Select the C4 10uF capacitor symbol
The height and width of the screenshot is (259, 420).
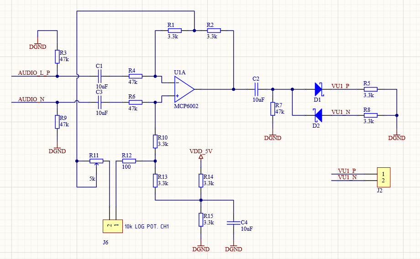[x=234, y=223]
